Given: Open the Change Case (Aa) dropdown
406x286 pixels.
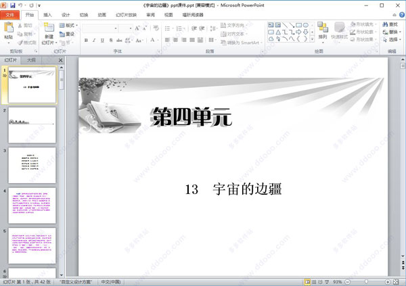Looking at the screenshot, I should tap(139, 40).
